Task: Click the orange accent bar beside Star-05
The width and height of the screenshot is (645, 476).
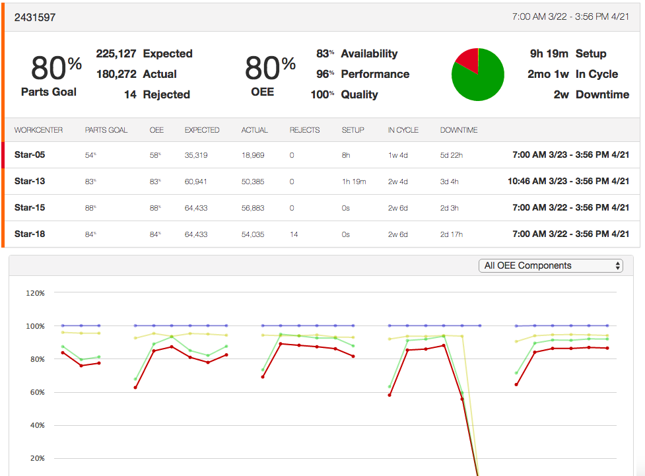Action: [x=3, y=155]
